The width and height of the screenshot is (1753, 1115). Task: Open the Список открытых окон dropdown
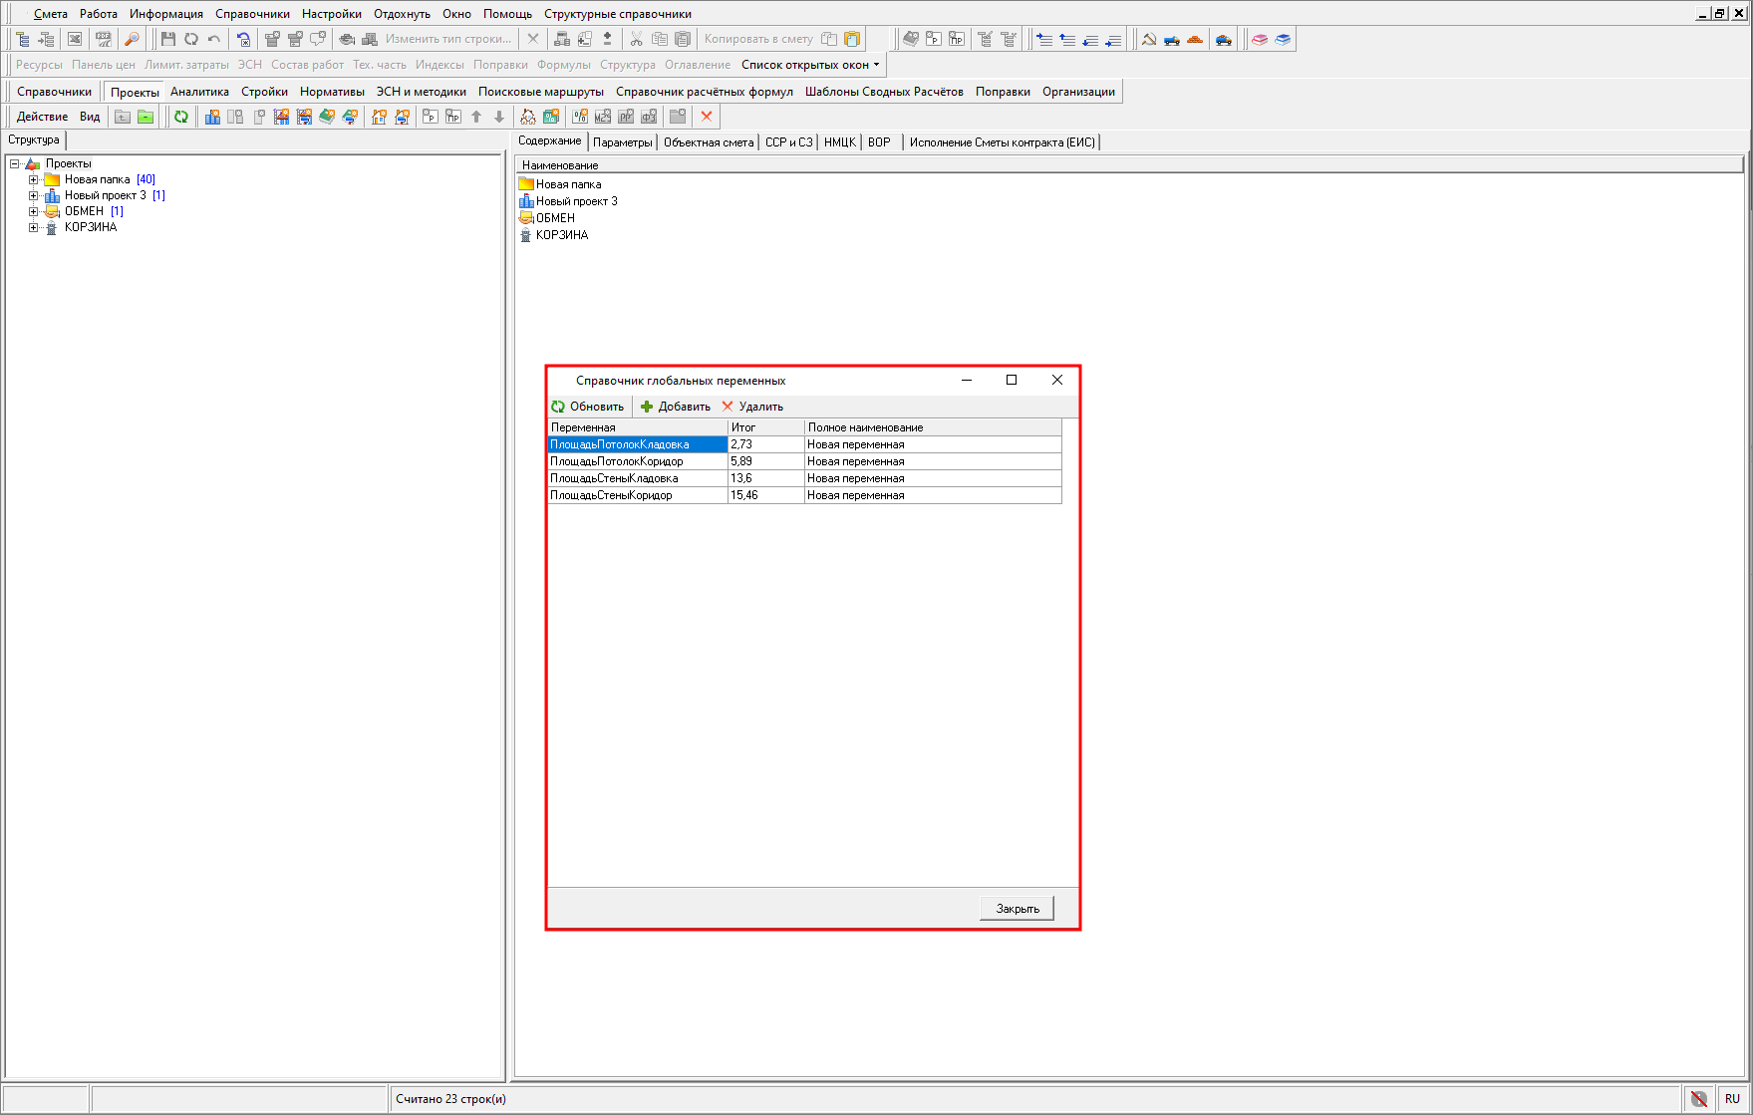click(810, 65)
